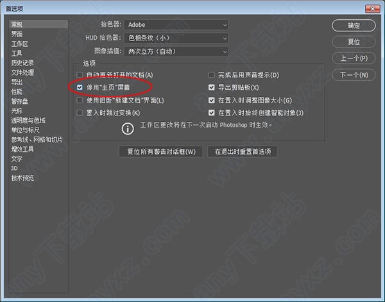Enable 自动更新打开的文档 checkbox
The width and height of the screenshot is (385, 302).
80,74
